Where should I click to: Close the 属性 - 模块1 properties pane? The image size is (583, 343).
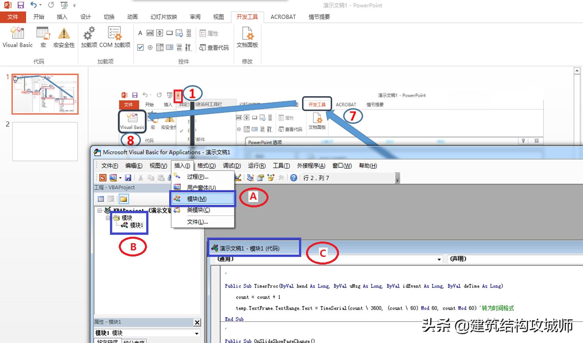click(197, 322)
